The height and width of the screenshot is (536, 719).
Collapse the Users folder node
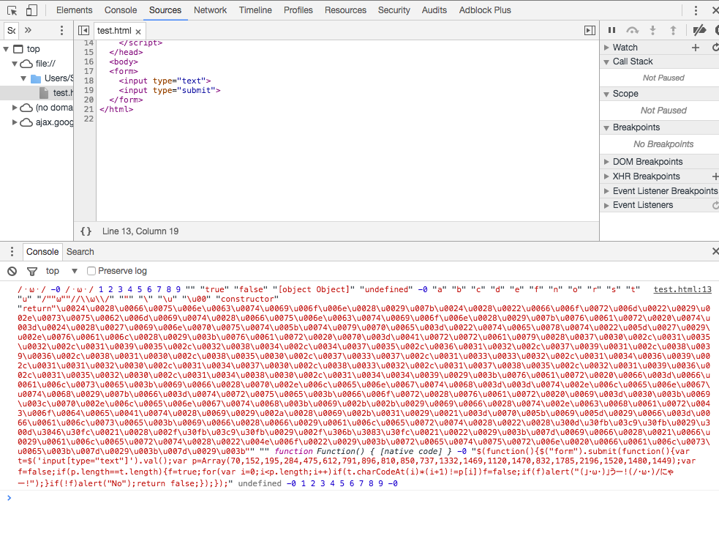point(23,78)
